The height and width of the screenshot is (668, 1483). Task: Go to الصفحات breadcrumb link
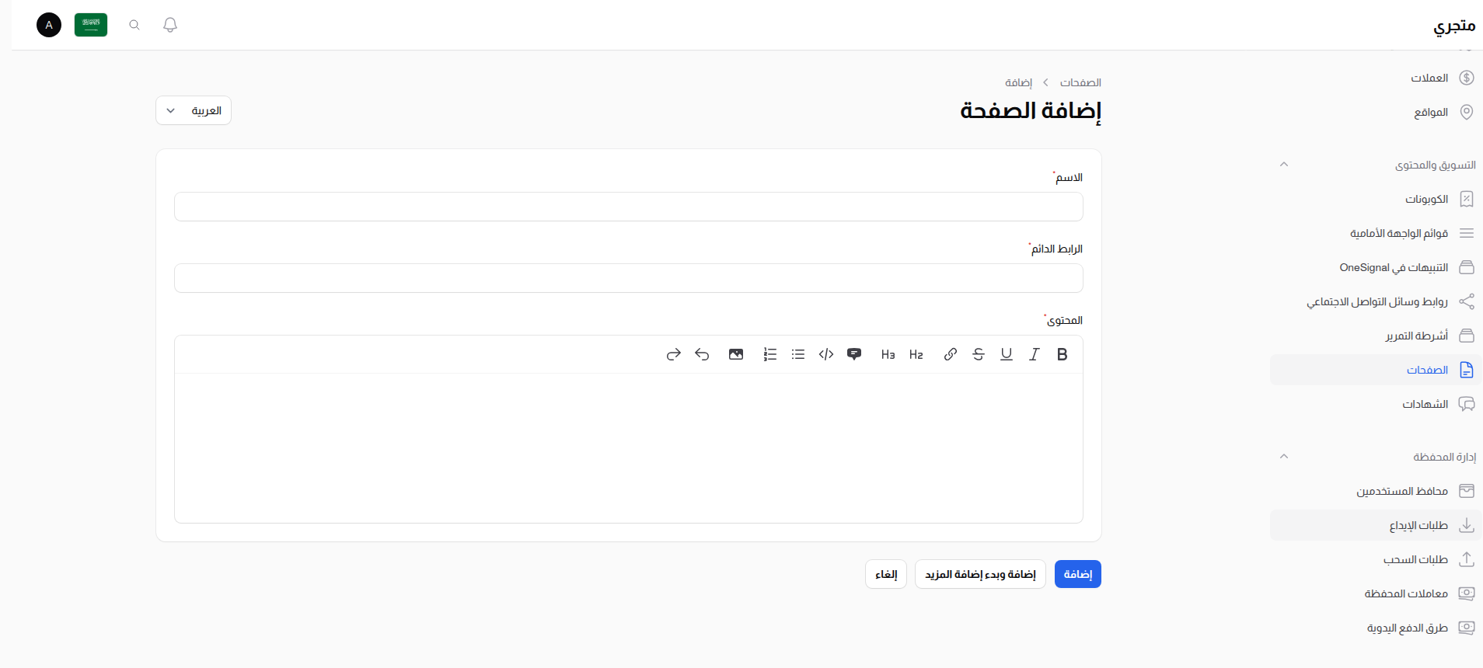click(1080, 82)
